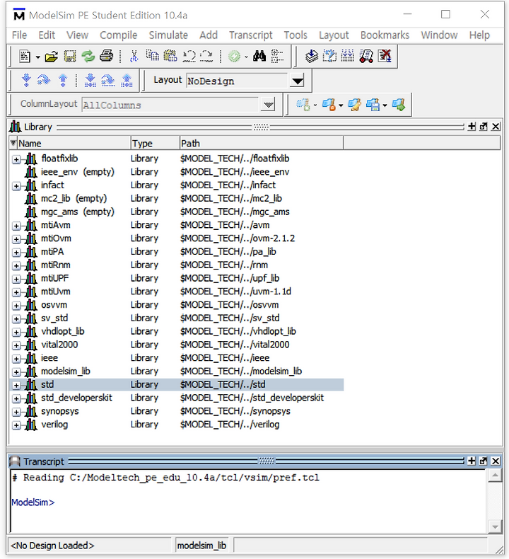The width and height of the screenshot is (509, 559).
Task: Click the Step Out Current instance icon
Action: click(x=127, y=80)
